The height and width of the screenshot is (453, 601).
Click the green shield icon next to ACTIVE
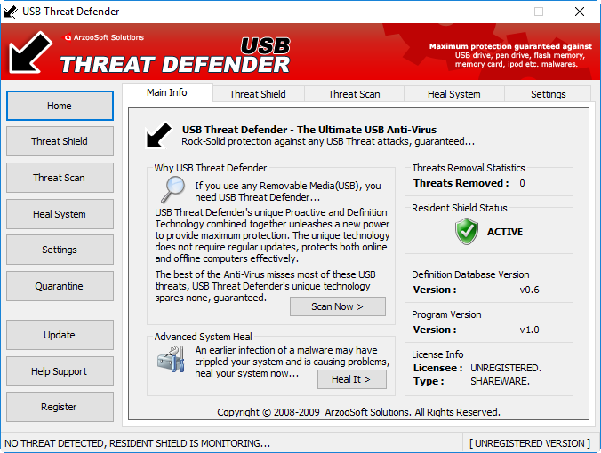(467, 231)
